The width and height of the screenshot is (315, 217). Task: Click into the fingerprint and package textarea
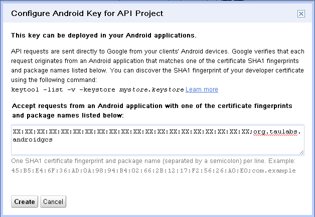[158, 140]
